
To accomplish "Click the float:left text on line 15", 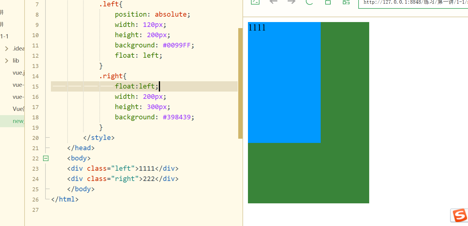I will pyautogui.click(x=136, y=86).
